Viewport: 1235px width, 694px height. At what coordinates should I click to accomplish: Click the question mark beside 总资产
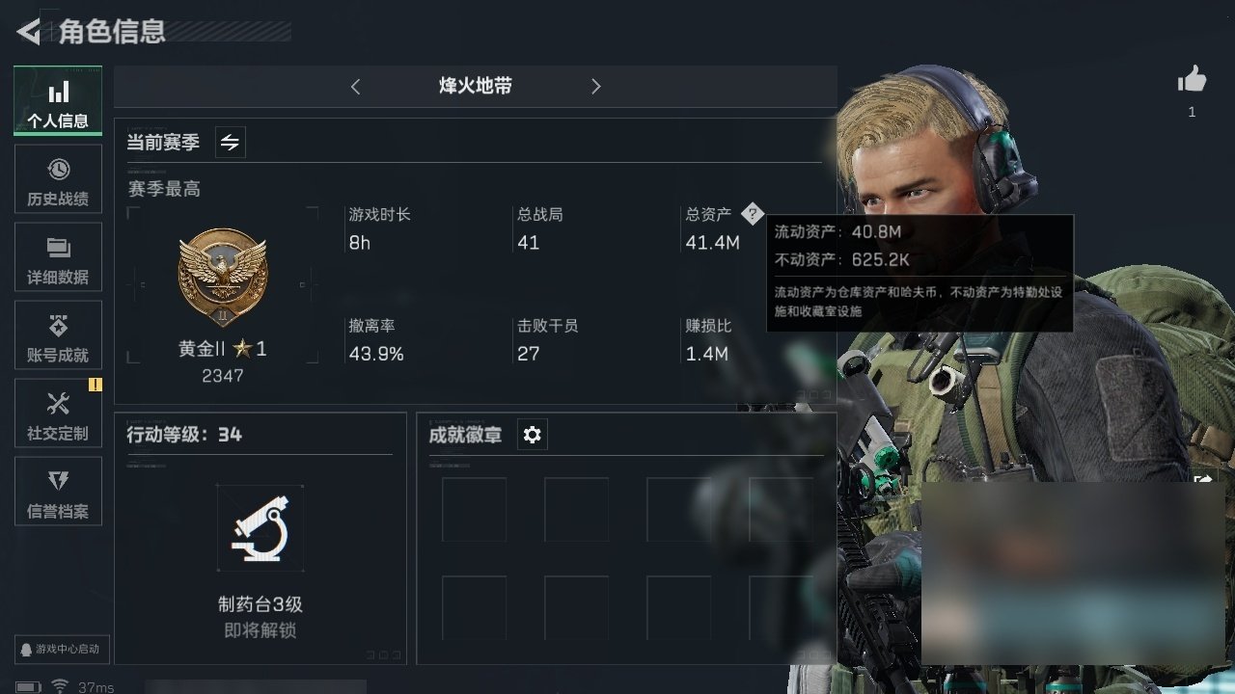(x=753, y=214)
